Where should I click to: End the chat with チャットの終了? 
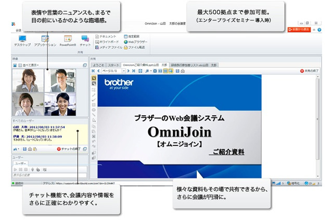coord(69,149)
